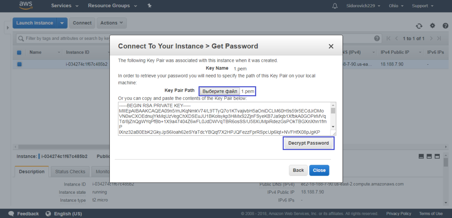The image size is (452, 218).
Task: Open the notifications bell icon
Action: coord(334,6)
